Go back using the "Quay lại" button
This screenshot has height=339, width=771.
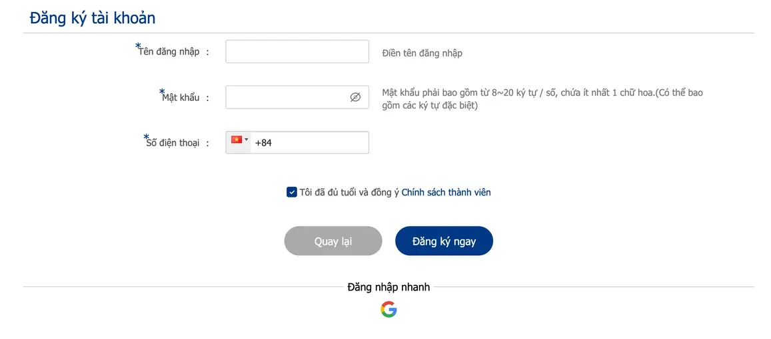(333, 241)
